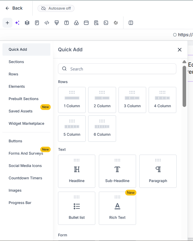The width and height of the screenshot is (193, 241).
Task: Add the Rich Text element
Action: tap(117, 208)
